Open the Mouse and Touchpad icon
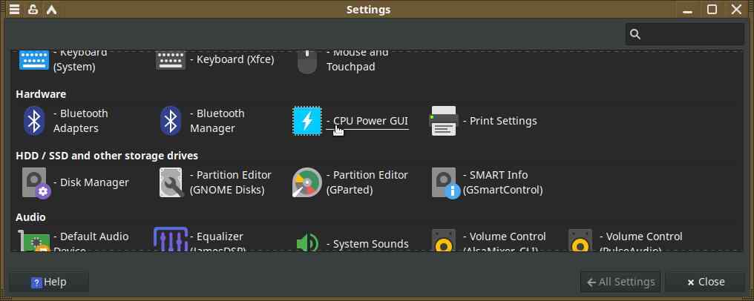 [307, 61]
